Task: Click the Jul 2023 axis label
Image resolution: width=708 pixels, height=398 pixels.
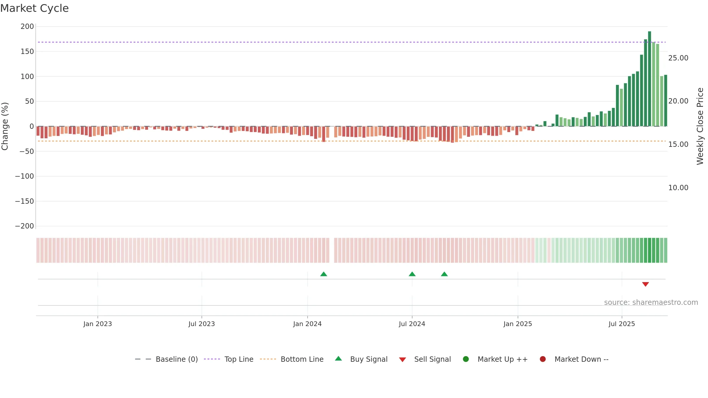Action: point(202,324)
